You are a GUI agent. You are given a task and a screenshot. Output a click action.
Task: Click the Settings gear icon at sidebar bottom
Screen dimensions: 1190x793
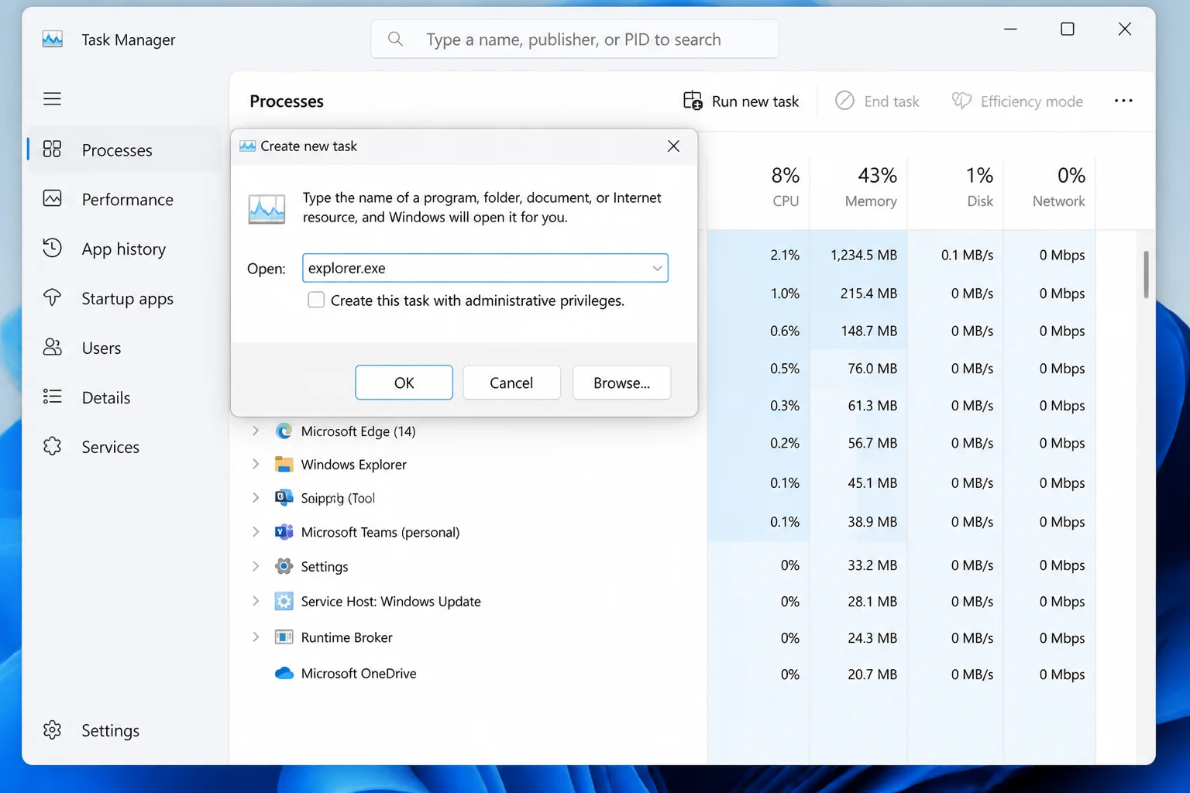[52, 730]
